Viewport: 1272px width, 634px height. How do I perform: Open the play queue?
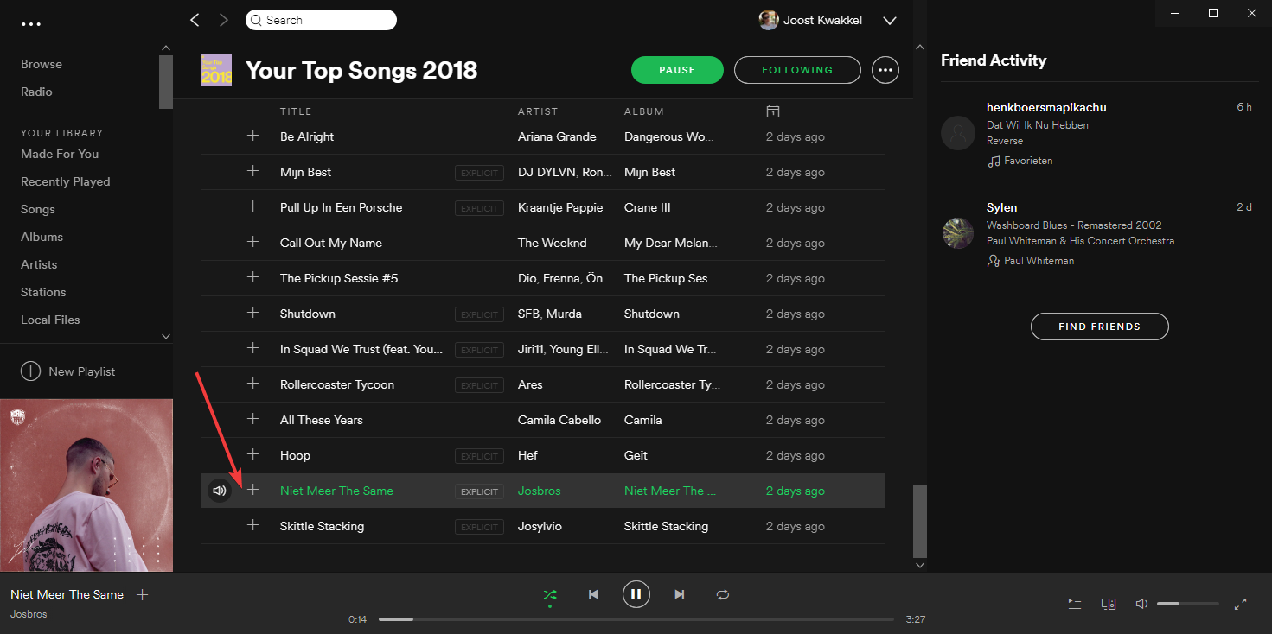[x=1075, y=604]
